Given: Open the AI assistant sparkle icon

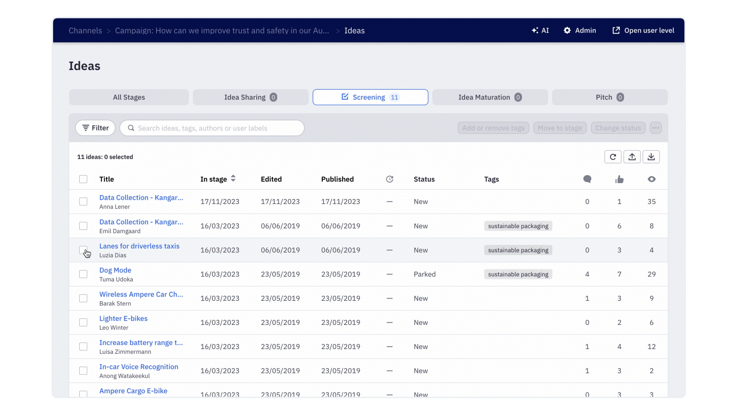Looking at the screenshot, I should (535, 30).
